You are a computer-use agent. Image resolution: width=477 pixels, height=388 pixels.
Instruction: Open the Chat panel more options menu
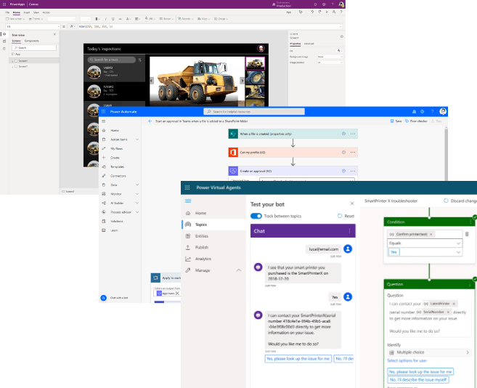click(x=349, y=231)
